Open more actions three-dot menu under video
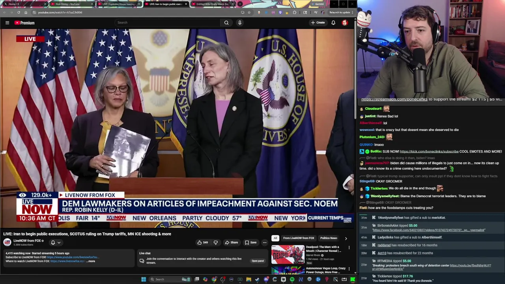505x284 pixels. [265, 243]
